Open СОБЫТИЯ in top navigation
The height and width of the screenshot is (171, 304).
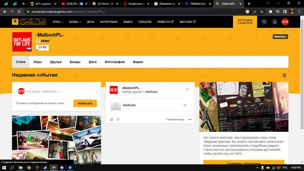145,22
